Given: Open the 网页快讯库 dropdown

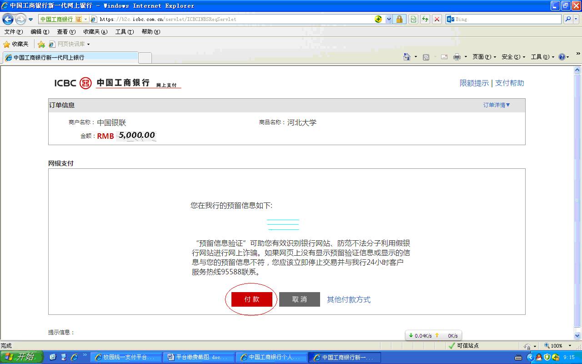Looking at the screenshot, I should pyautogui.click(x=70, y=44).
